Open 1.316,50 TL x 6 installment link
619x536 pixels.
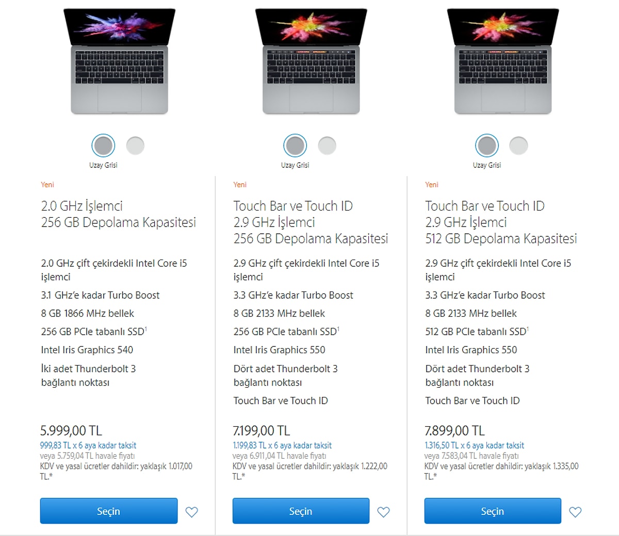[x=475, y=445]
